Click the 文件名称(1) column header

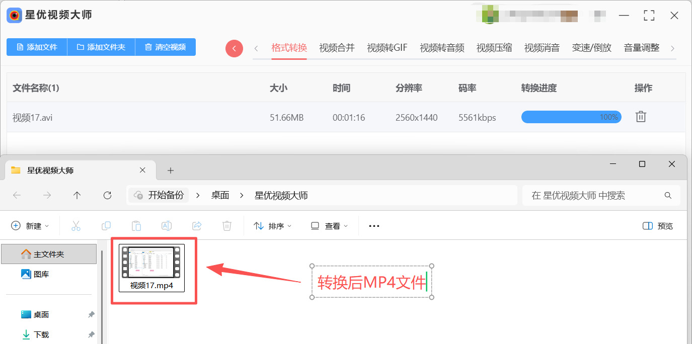click(36, 88)
